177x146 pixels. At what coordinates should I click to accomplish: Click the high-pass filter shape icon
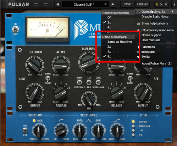point(61,120)
